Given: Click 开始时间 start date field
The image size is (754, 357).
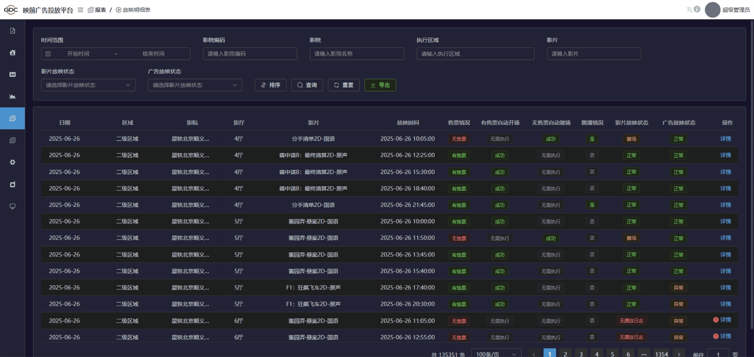Looking at the screenshot, I should click(x=78, y=54).
